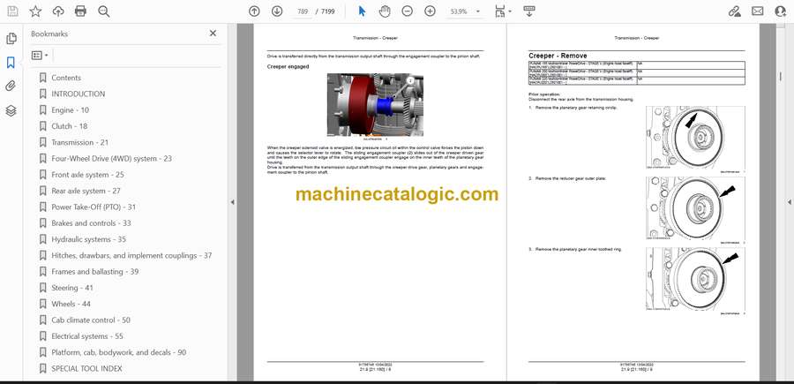Click the Bookmarks panel title
The width and height of the screenshot is (794, 384).
[49, 34]
